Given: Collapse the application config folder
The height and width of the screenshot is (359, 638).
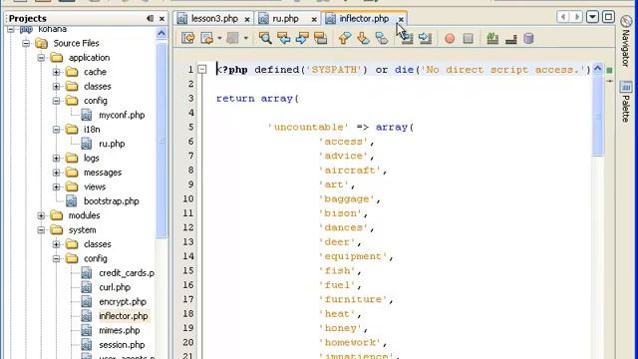Looking at the screenshot, I should (x=56, y=101).
